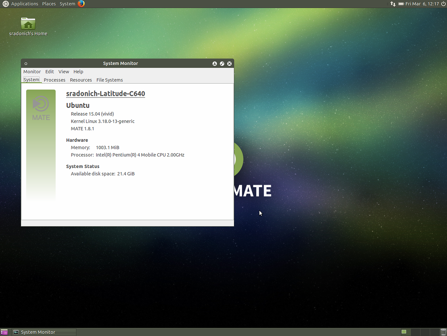
Task: Open the Places menu on the top panel
Action: point(49,4)
